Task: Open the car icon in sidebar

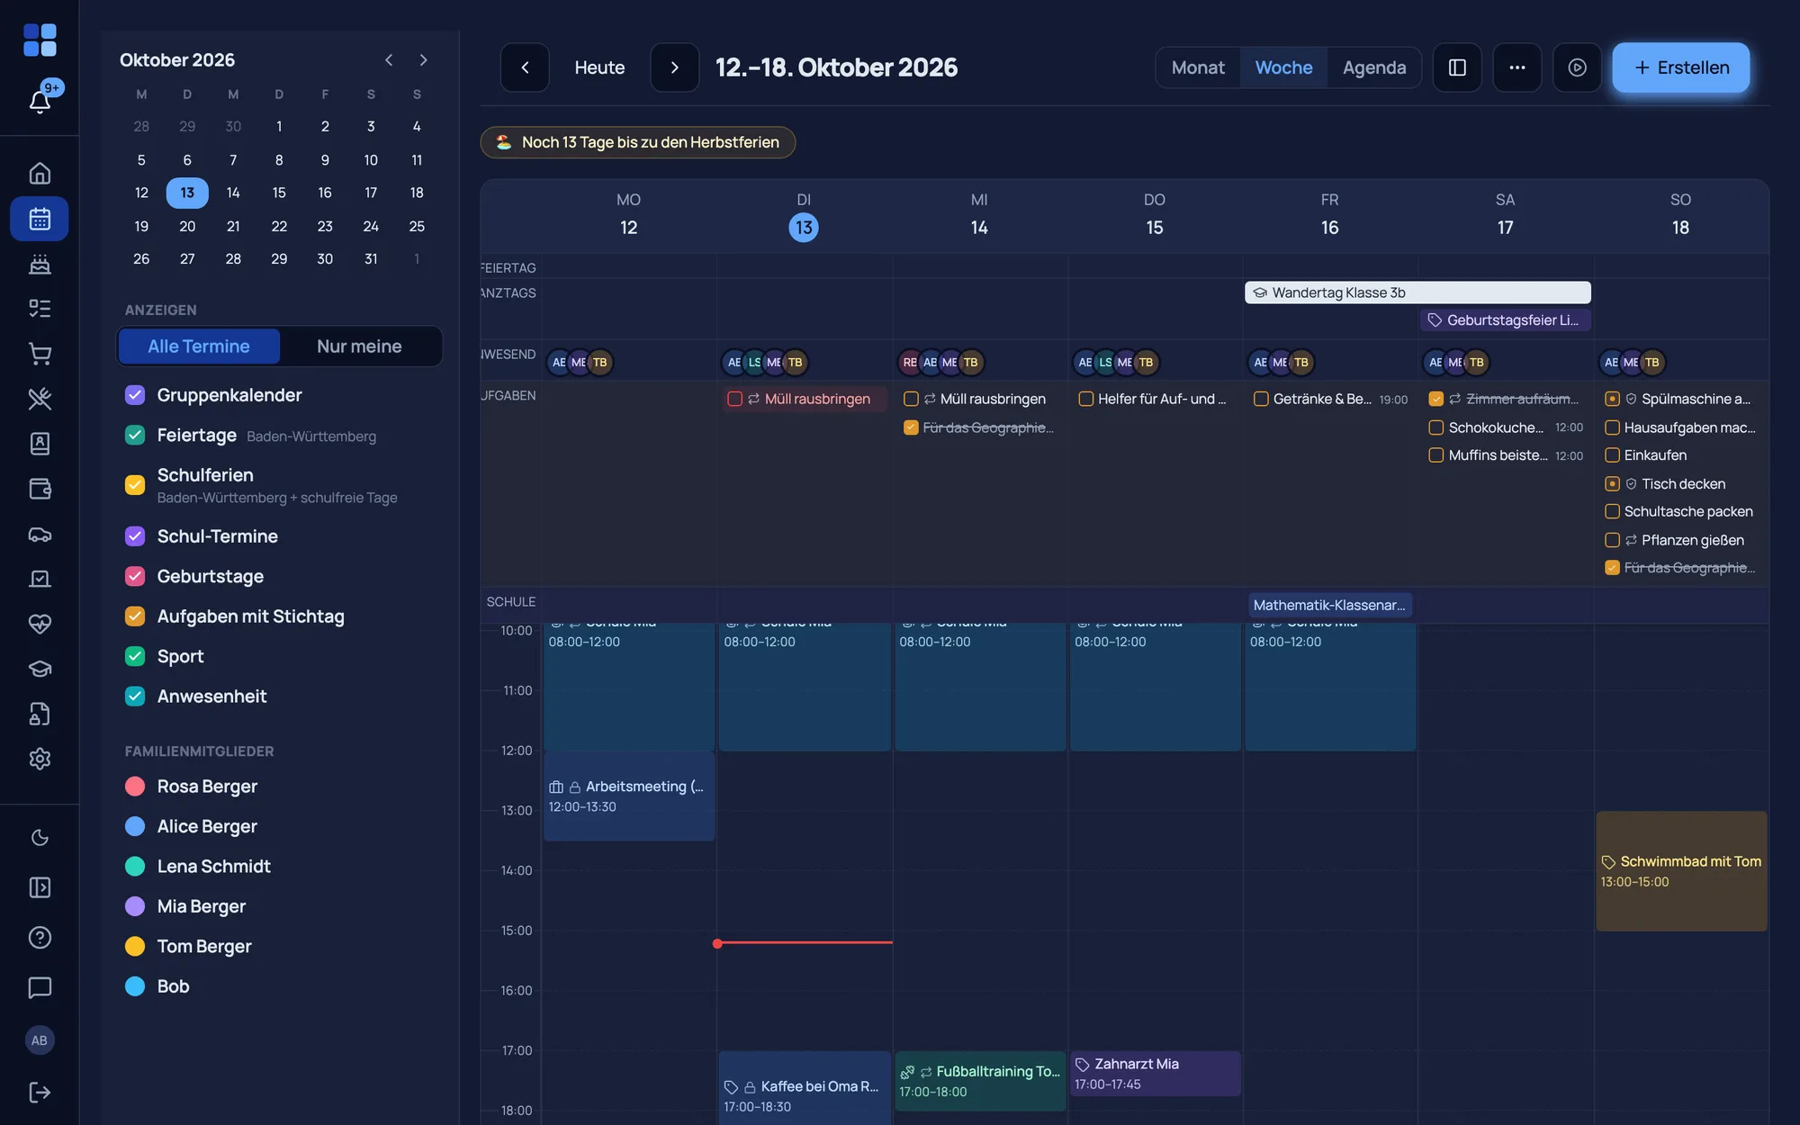Action: click(x=40, y=534)
